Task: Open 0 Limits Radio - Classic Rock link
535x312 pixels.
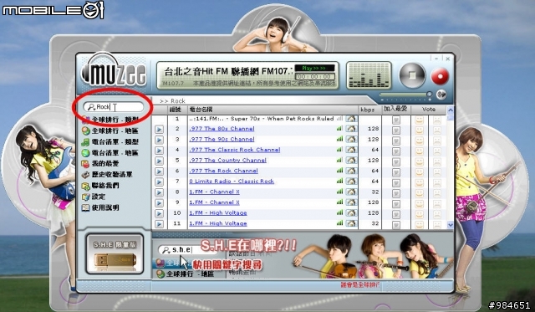Action: pos(232,182)
